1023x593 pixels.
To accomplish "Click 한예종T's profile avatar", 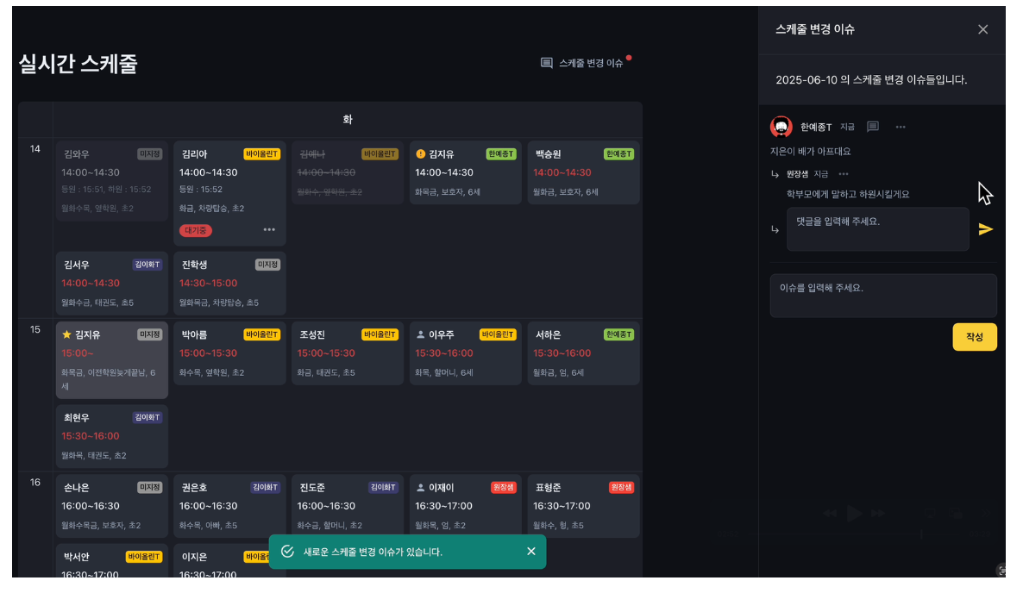I will (781, 127).
